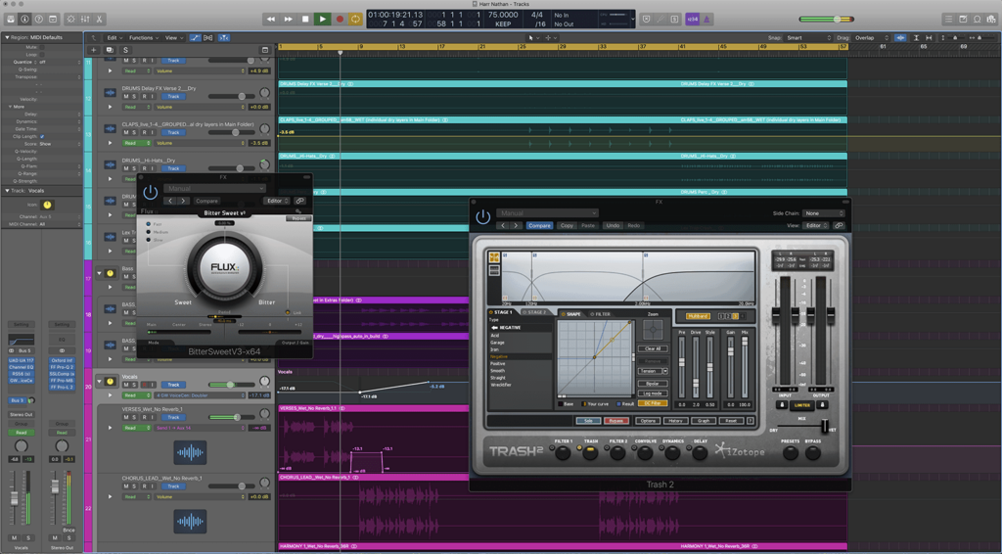Open the Snap mode dropdown set to Smart
Image resolution: width=1002 pixels, height=554 pixels.
click(x=808, y=38)
